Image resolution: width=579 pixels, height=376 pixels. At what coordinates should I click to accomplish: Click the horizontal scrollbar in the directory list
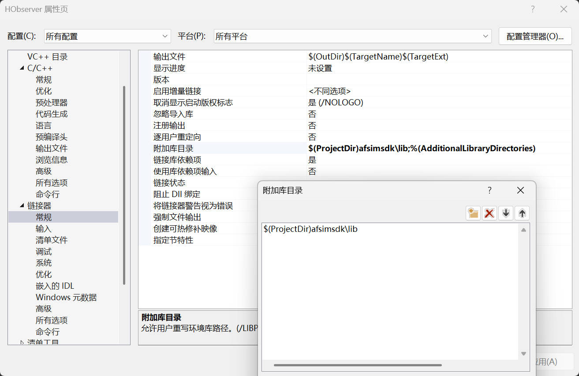coord(357,365)
